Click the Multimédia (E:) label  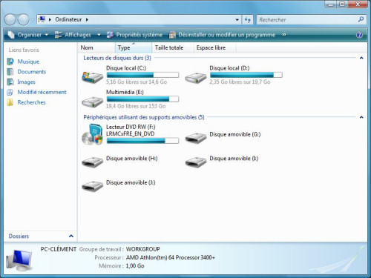click(125, 92)
